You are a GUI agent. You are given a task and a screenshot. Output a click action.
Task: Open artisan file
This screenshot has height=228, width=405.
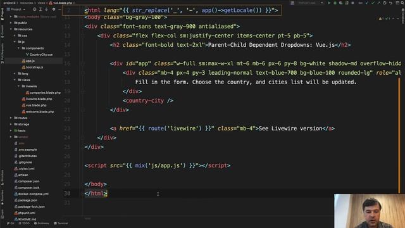click(x=21, y=175)
